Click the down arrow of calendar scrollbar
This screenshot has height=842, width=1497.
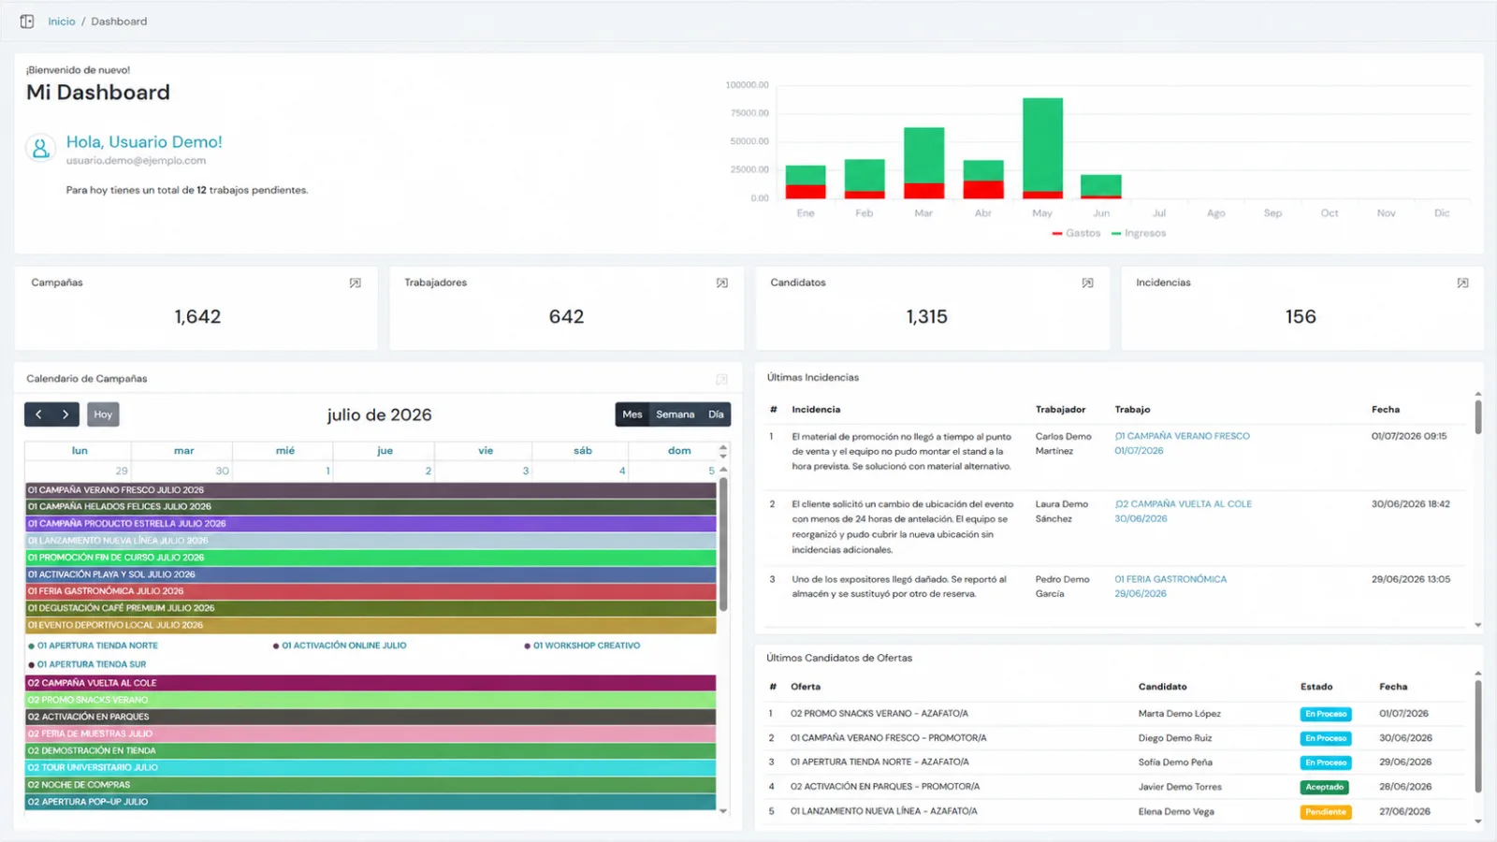click(x=722, y=811)
